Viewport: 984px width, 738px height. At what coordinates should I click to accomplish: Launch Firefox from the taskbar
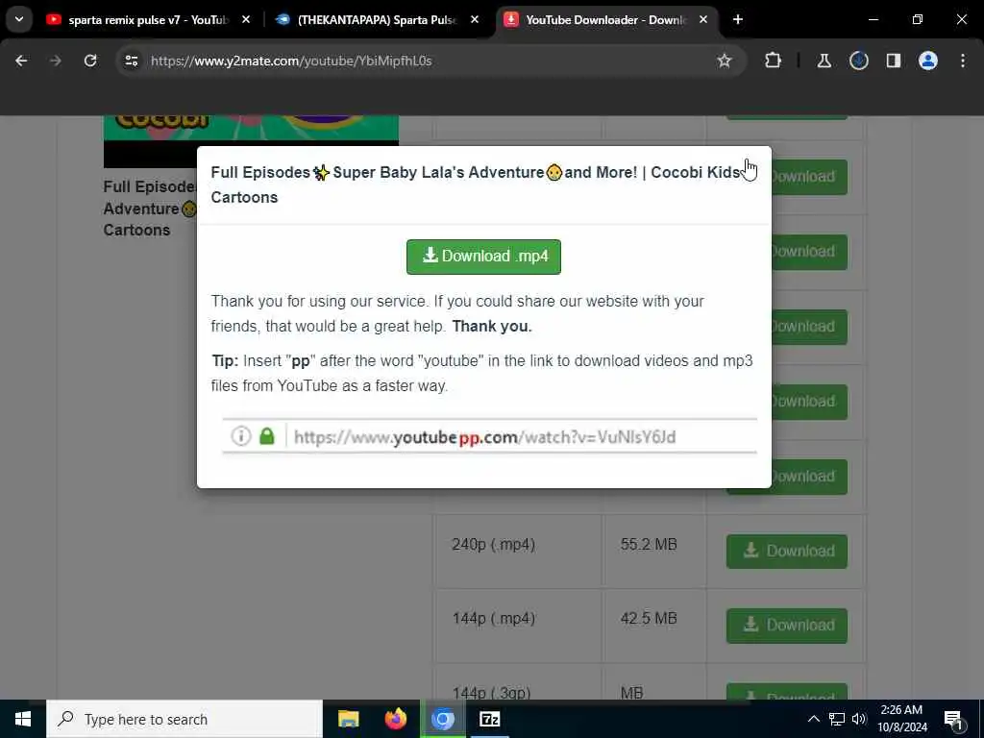pos(395,719)
